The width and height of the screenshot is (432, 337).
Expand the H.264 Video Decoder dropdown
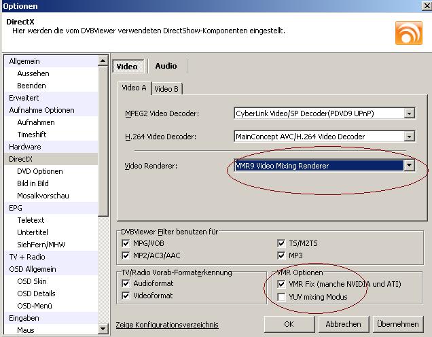[409, 137]
